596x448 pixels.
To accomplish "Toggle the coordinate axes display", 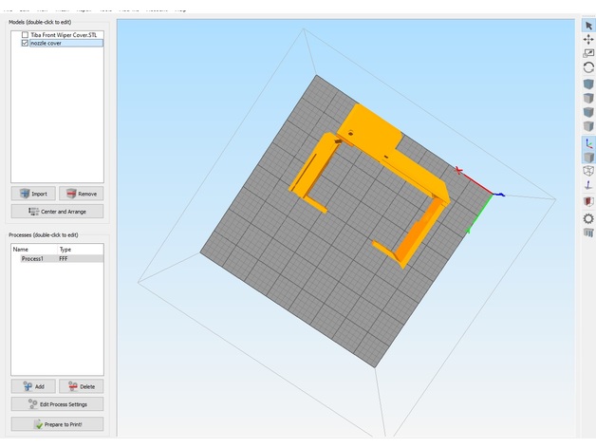I will (588, 143).
